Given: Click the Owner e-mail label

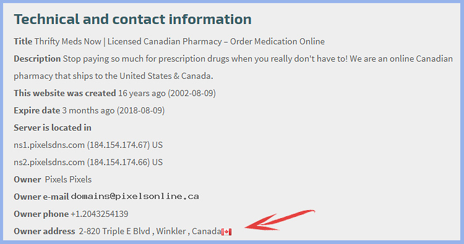Looking at the screenshot, I should pos(41,197).
